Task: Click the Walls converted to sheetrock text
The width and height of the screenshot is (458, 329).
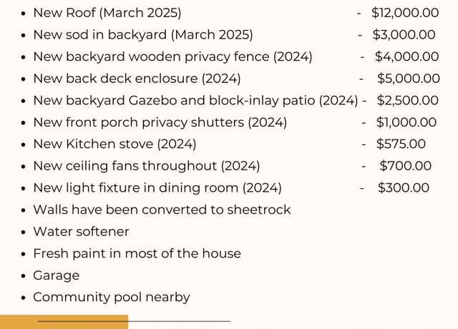Action: click(x=162, y=210)
